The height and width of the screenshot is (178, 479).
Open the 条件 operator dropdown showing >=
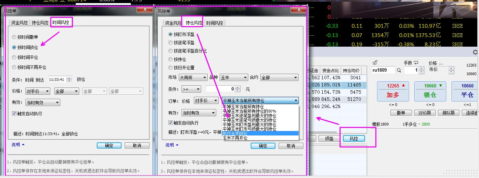pyautogui.click(x=191, y=89)
